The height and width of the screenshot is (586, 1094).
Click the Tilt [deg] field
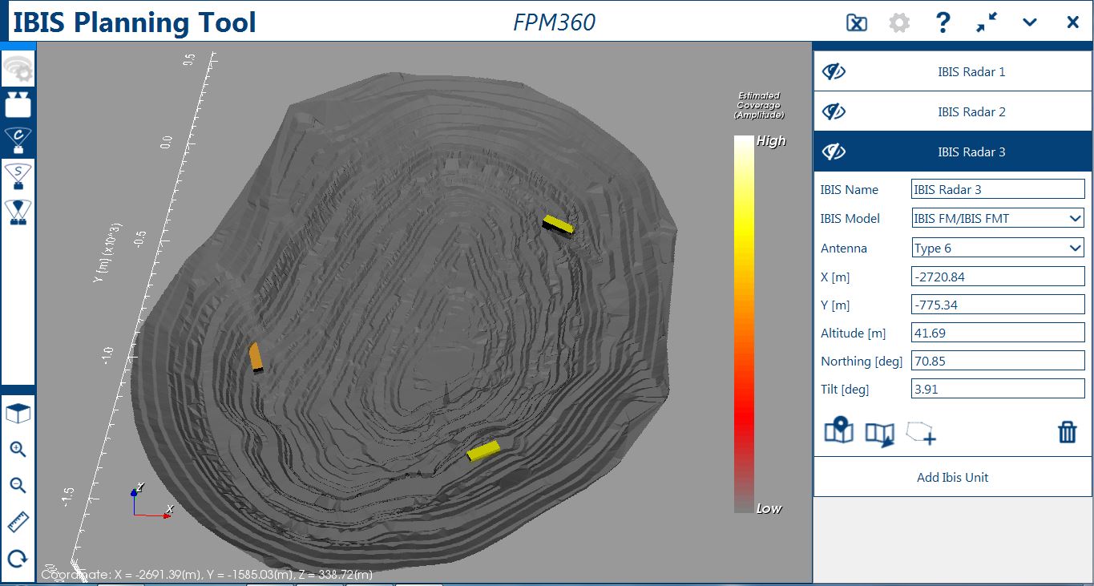coord(999,390)
